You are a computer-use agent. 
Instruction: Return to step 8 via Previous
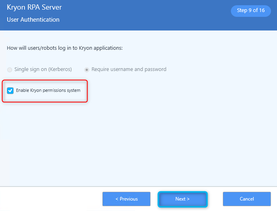click(x=126, y=199)
